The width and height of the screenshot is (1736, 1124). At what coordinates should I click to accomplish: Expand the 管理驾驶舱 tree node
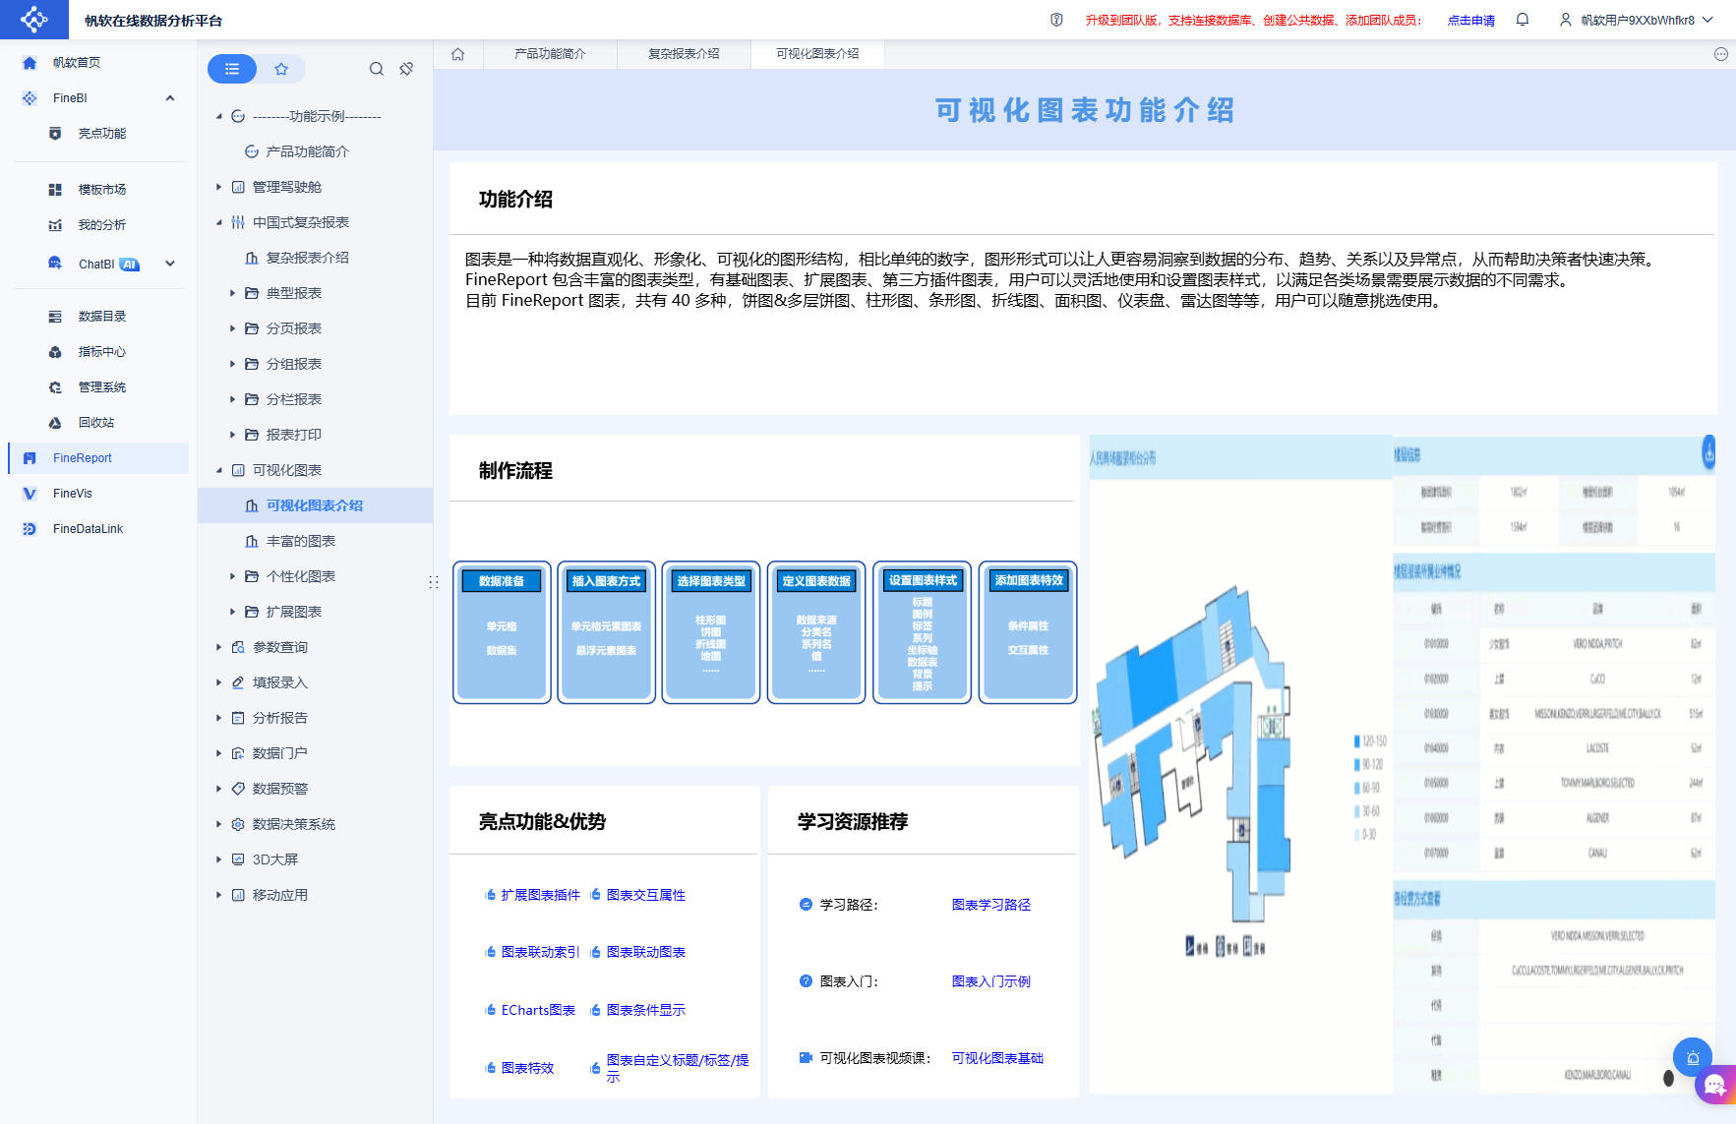pyautogui.click(x=218, y=187)
